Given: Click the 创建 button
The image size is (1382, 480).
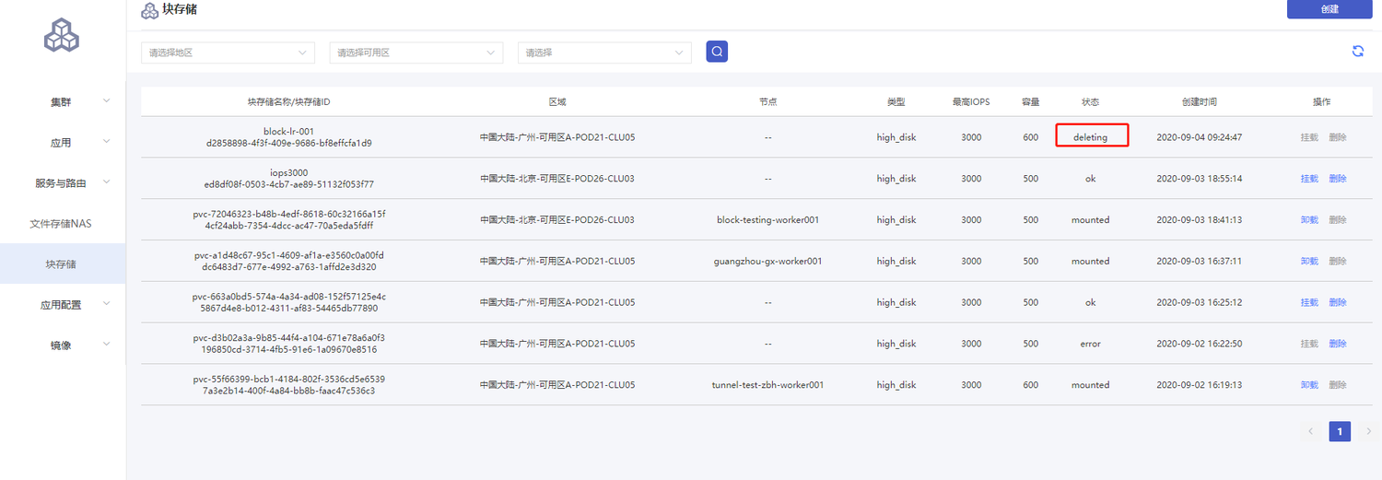Looking at the screenshot, I should [x=1329, y=9].
